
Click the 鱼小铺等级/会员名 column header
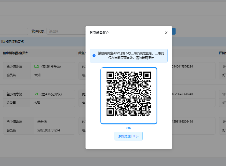tap(16, 53)
